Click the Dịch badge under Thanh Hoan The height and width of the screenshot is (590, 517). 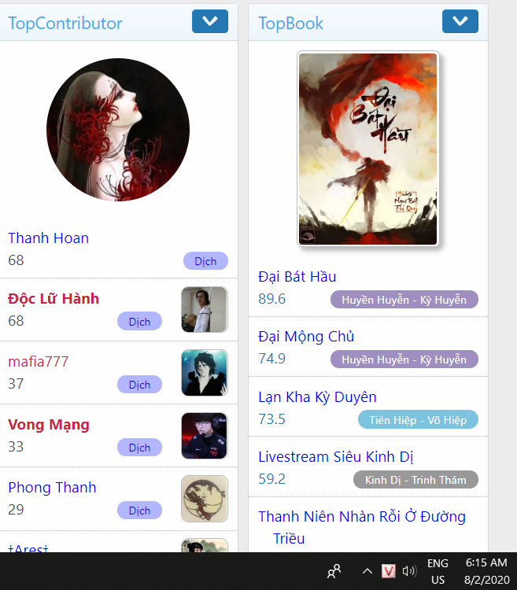(205, 260)
